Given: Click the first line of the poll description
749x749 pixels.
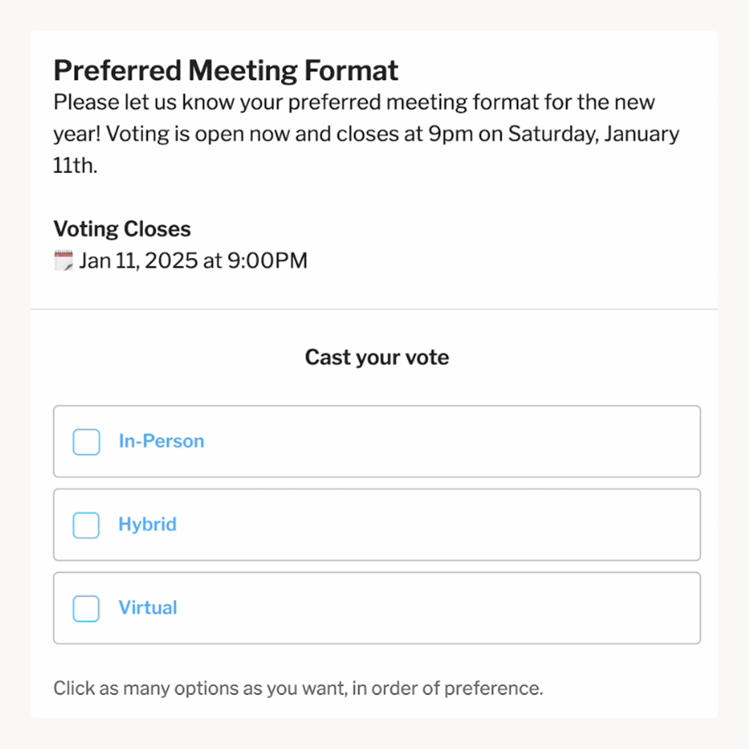Looking at the screenshot, I should point(354,102).
